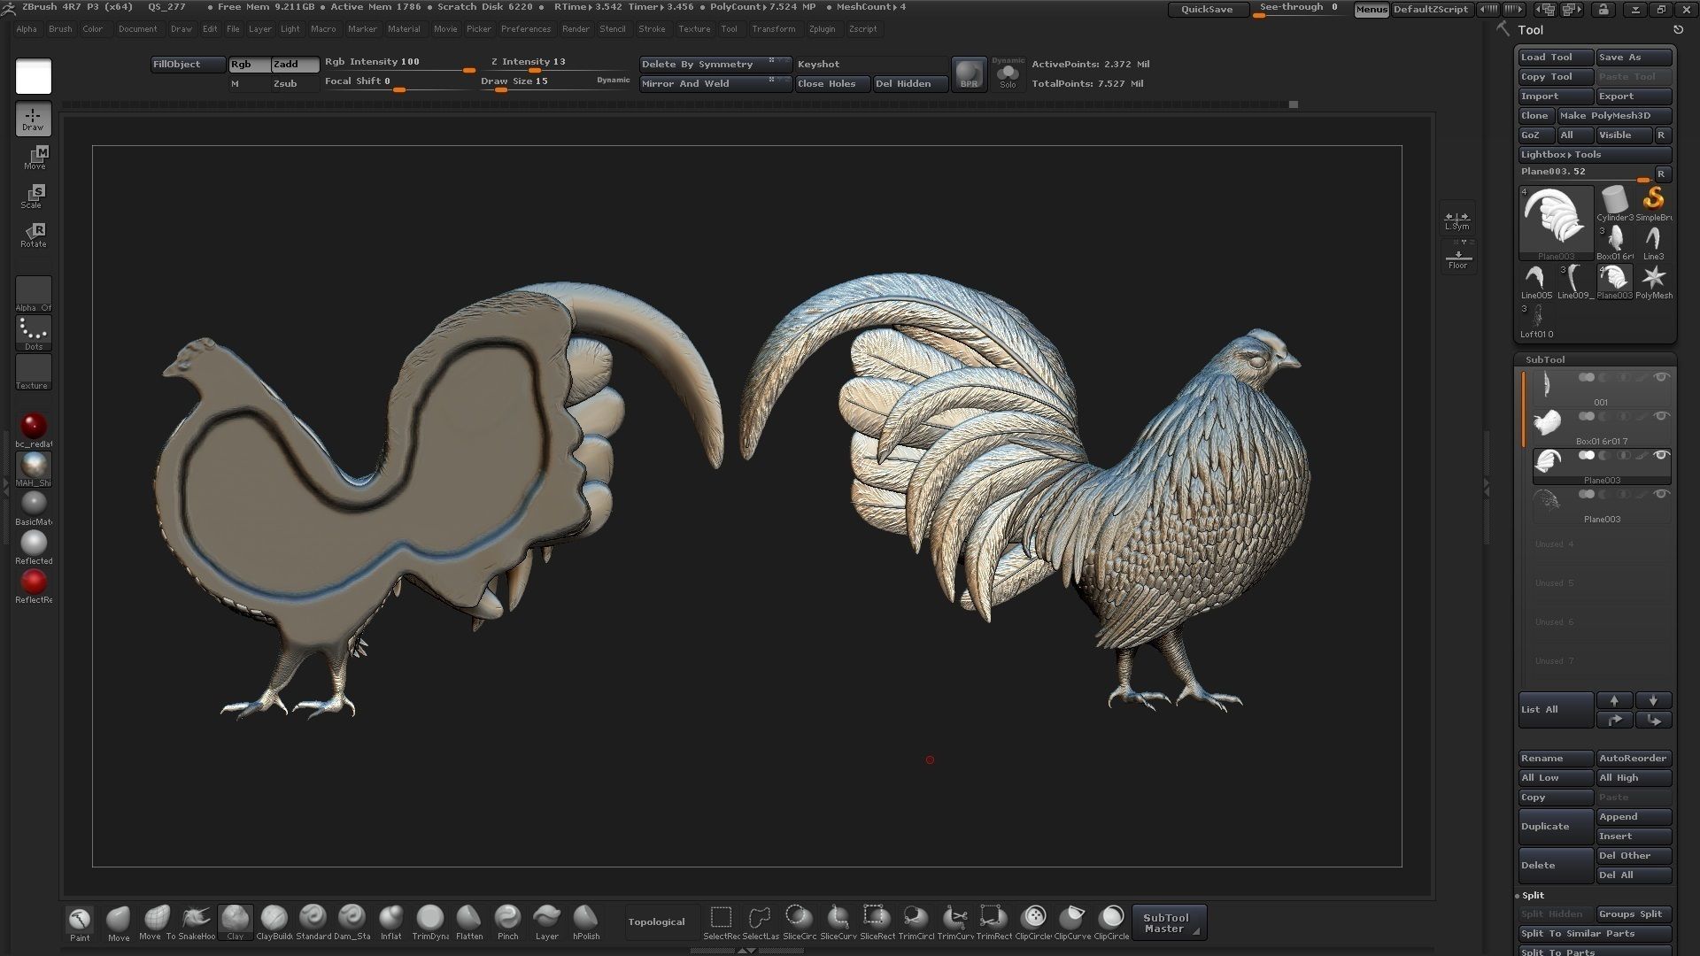The height and width of the screenshot is (956, 1700).
Task: Open the Dots stroke type picker
Action: (34, 333)
